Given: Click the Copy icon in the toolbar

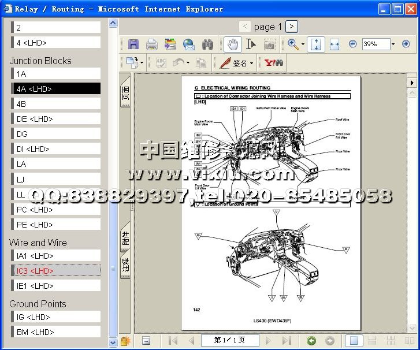Looking at the screenshot, I should (x=201, y=63).
